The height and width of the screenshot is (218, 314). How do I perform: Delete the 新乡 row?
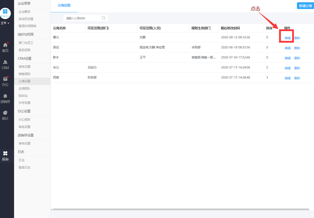(x=297, y=58)
